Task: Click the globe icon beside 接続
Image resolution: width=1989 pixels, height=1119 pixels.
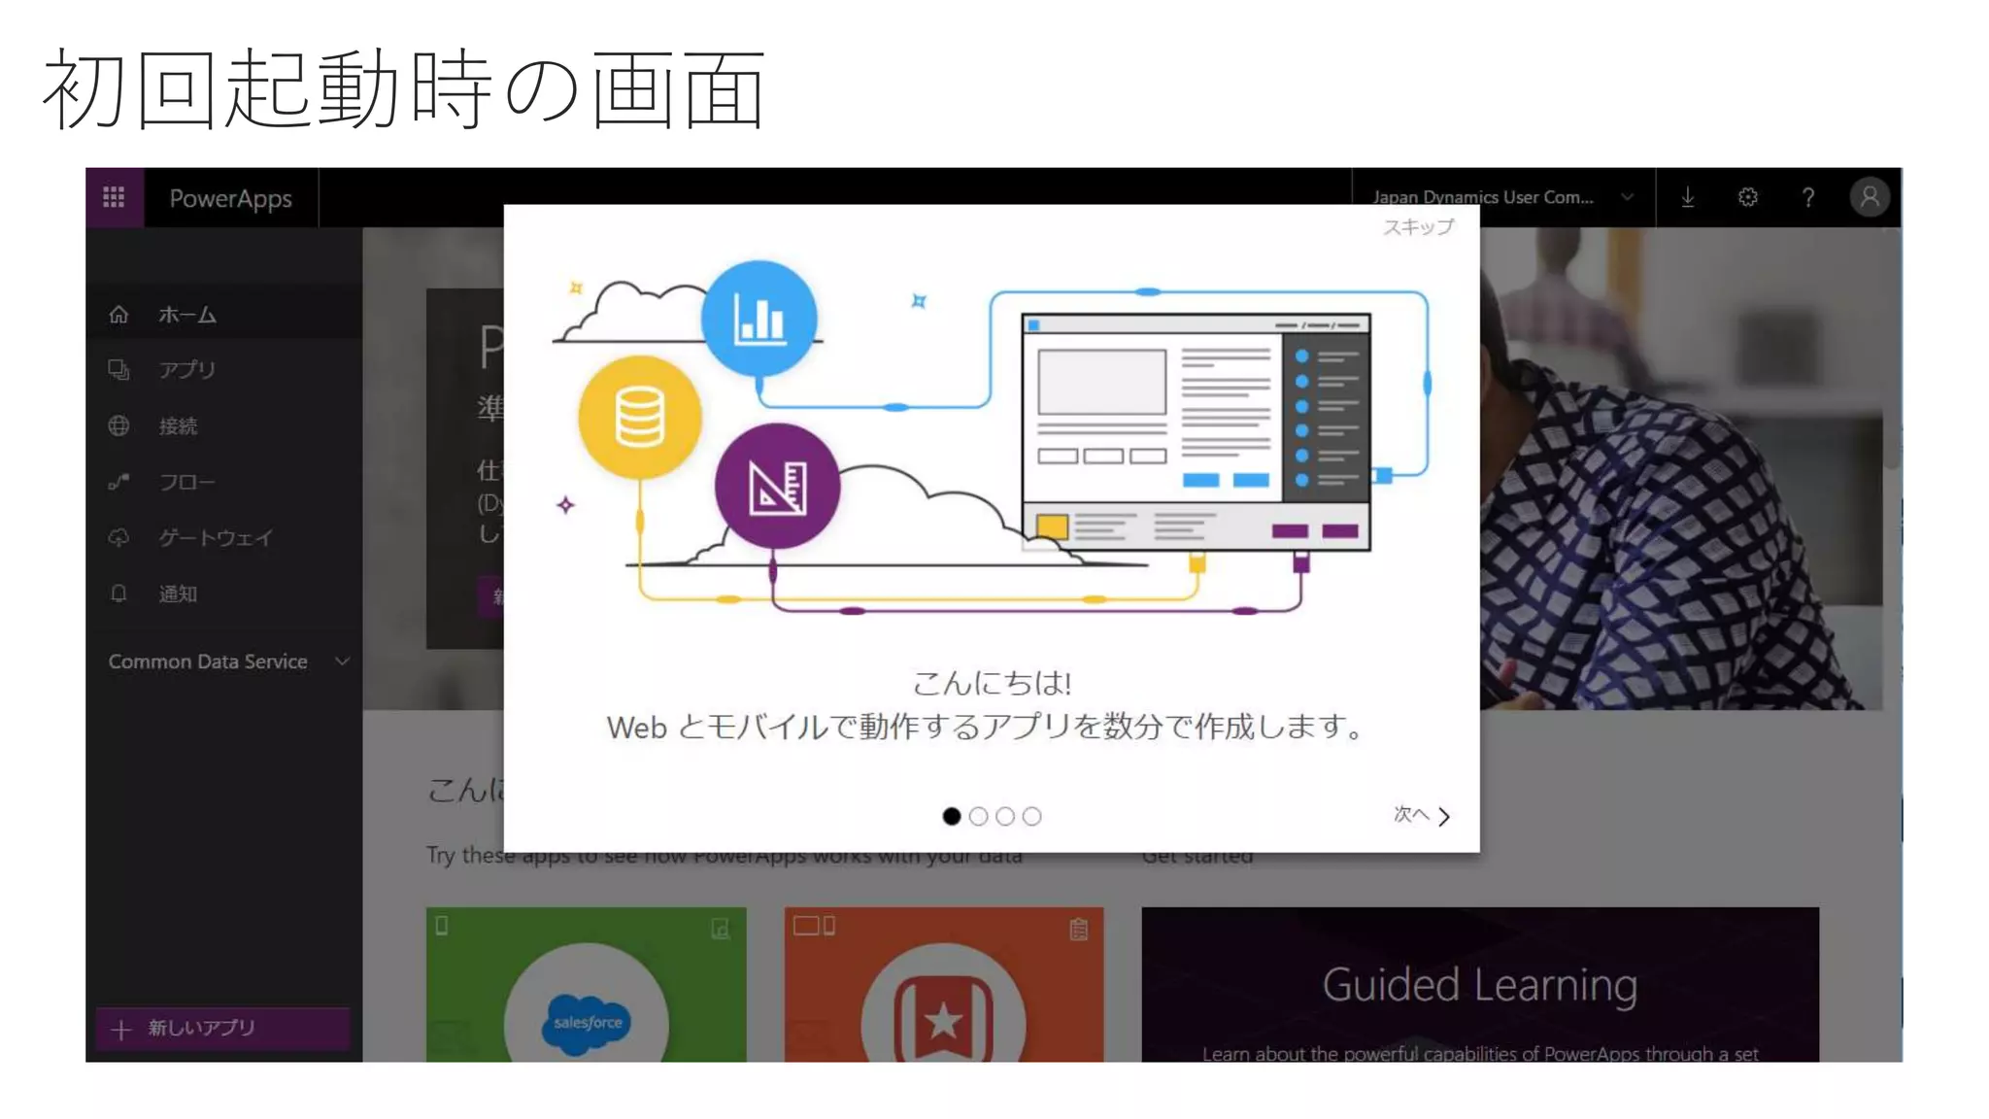Action: 118,425
